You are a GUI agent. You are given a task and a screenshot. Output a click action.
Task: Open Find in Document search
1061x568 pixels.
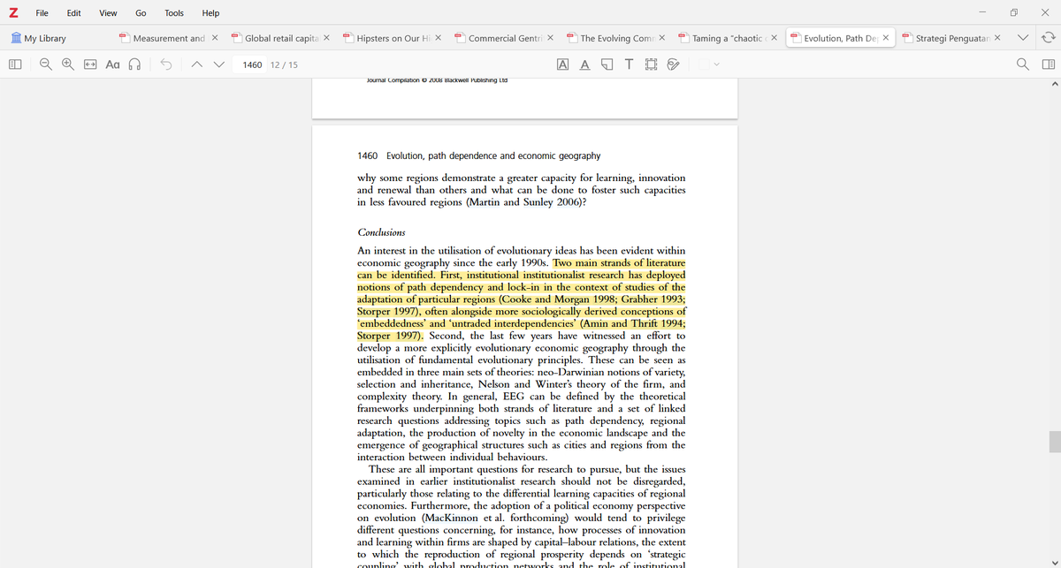pyautogui.click(x=1023, y=64)
